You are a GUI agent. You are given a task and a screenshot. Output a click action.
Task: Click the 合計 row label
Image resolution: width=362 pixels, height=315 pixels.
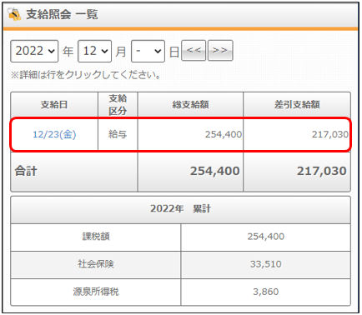[26, 171]
